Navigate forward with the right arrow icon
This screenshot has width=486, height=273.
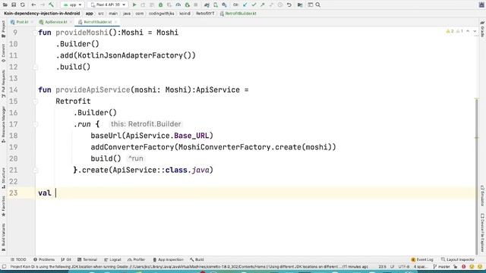click(x=43, y=5)
